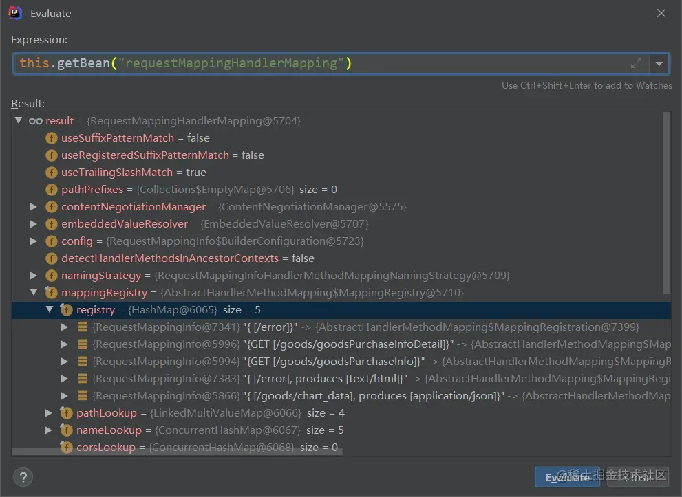Click field icon of nameLookup

click(x=66, y=430)
